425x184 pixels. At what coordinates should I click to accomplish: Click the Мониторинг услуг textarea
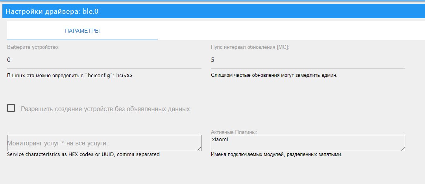coord(104,143)
